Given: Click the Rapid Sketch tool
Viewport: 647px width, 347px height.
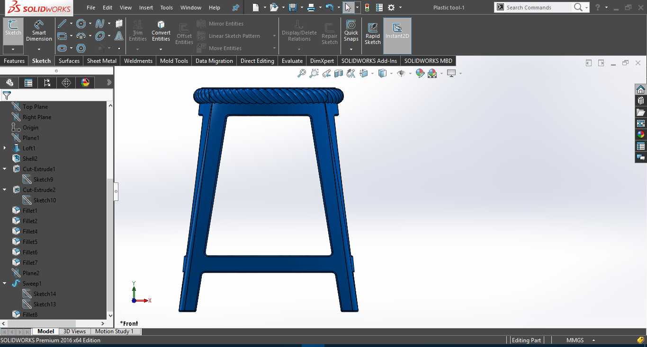Looking at the screenshot, I should click(373, 34).
